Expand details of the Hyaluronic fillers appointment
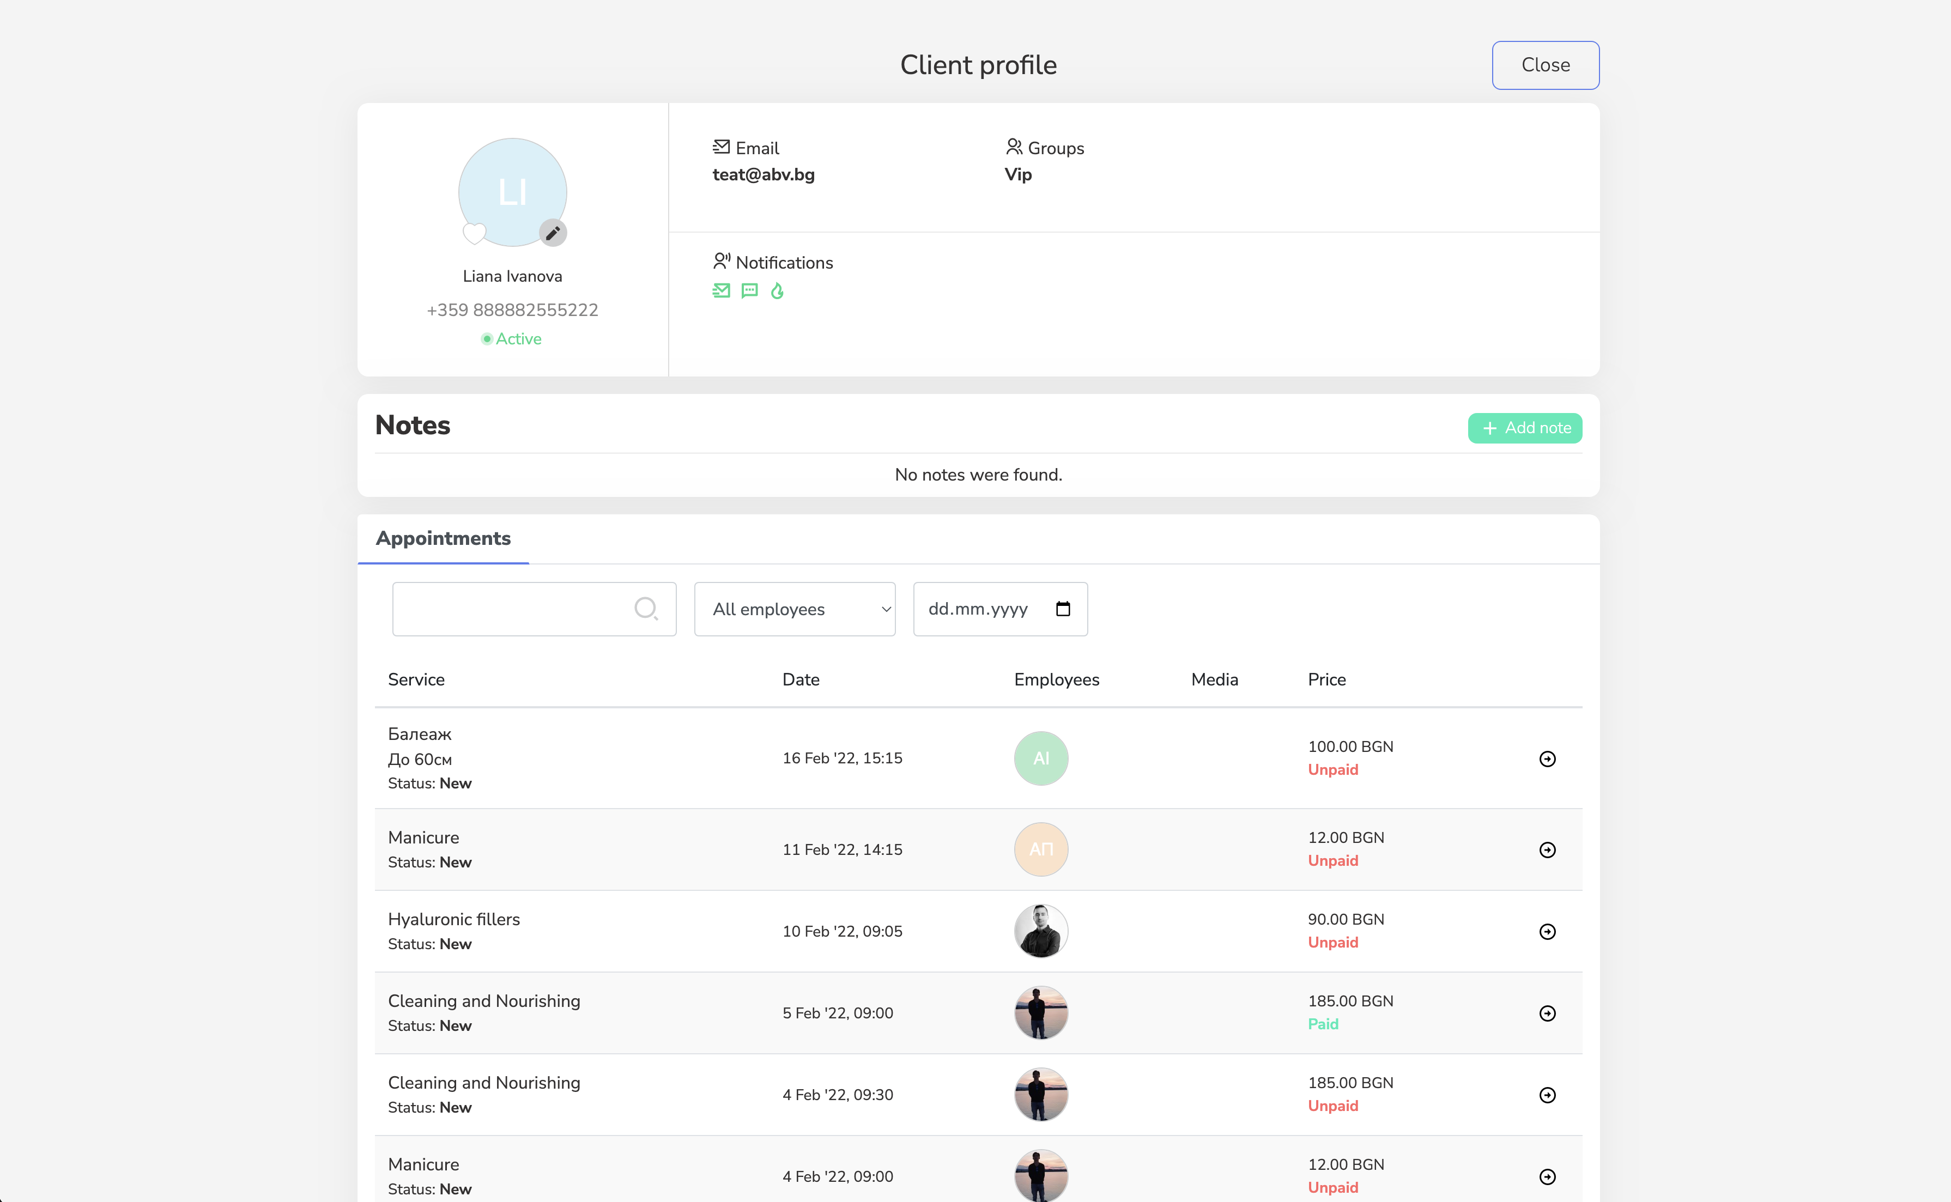 point(1547,931)
